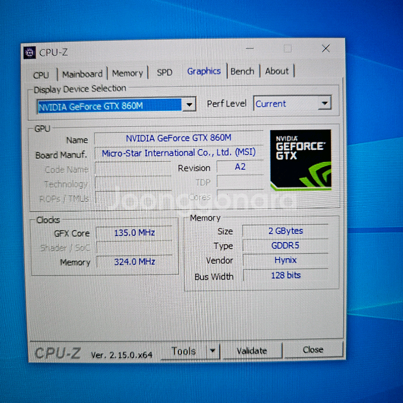
Task: Open the Bench tab
Action: click(x=242, y=71)
